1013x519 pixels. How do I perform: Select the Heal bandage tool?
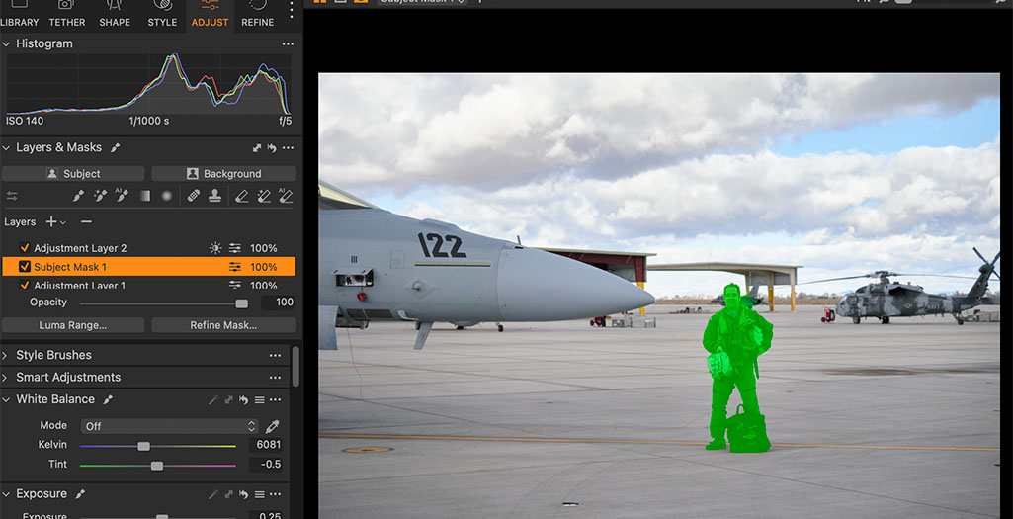click(194, 196)
